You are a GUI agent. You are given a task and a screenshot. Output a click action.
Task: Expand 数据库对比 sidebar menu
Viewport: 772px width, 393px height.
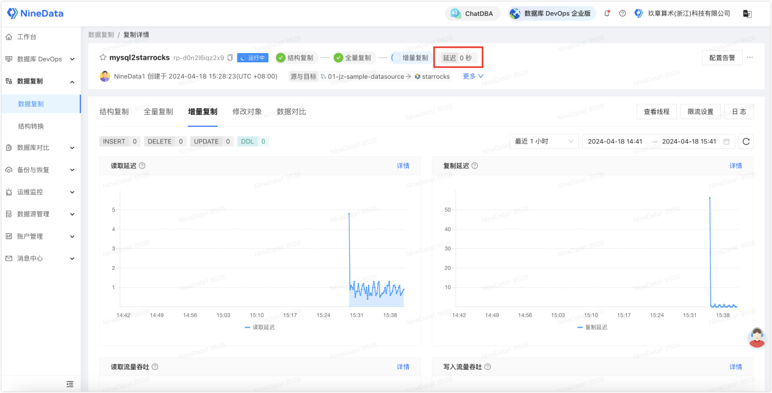point(40,148)
